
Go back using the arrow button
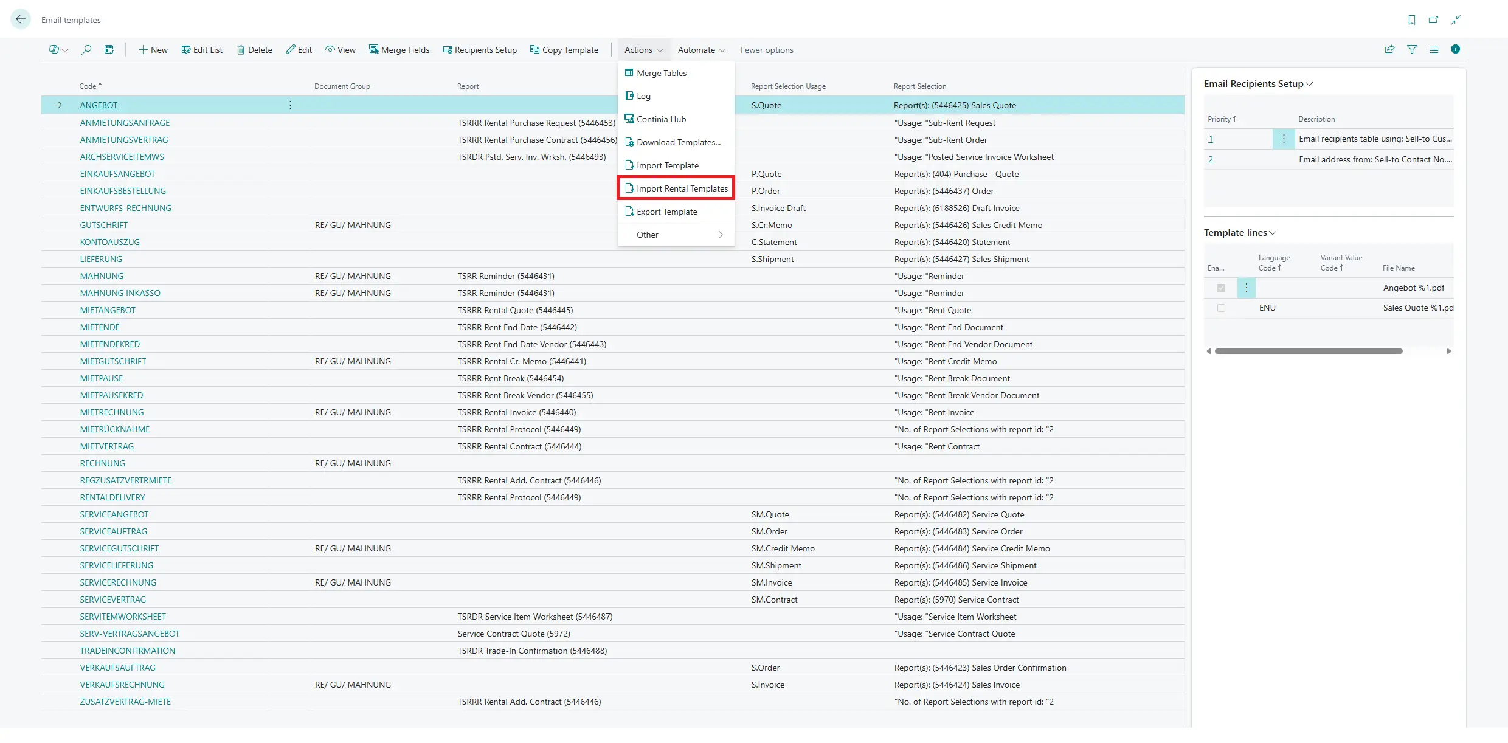coord(21,19)
